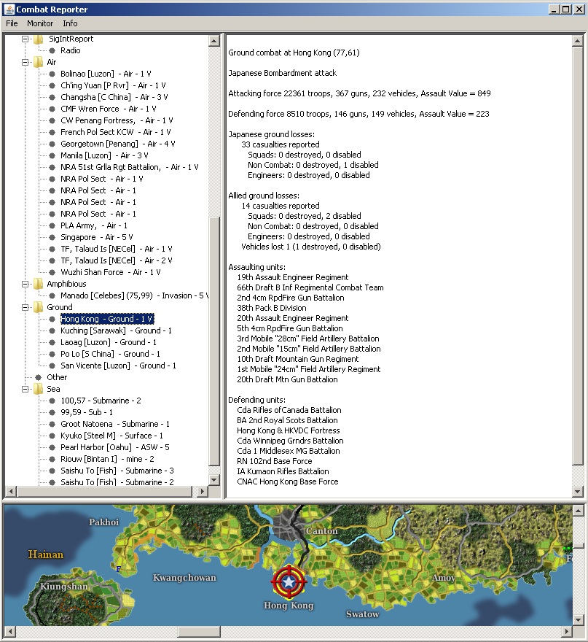
Task: Select 99,59 - Sub - 1 report
Action: [x=87, y=412]
